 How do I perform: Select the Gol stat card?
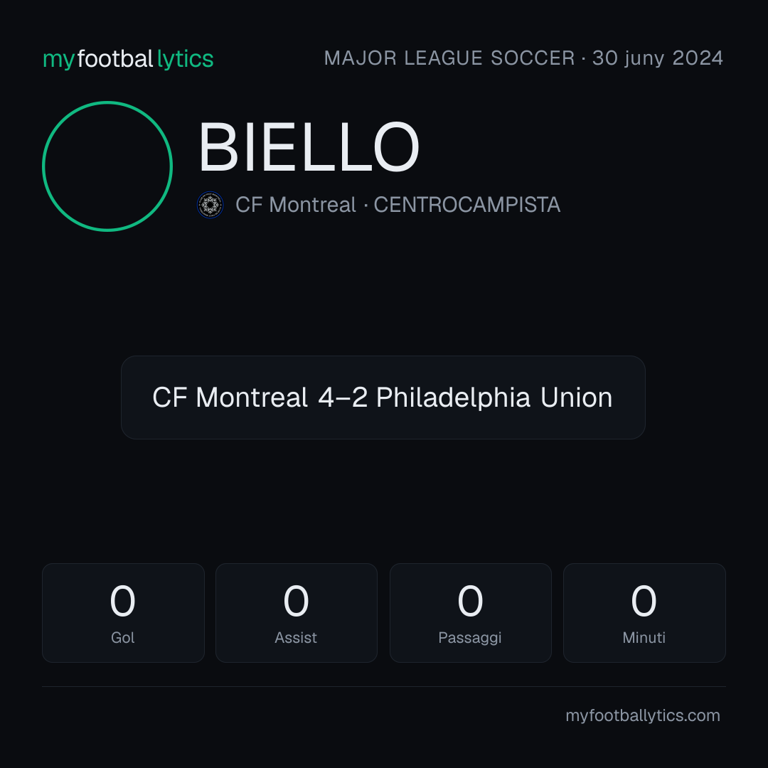tap(123, 613)
